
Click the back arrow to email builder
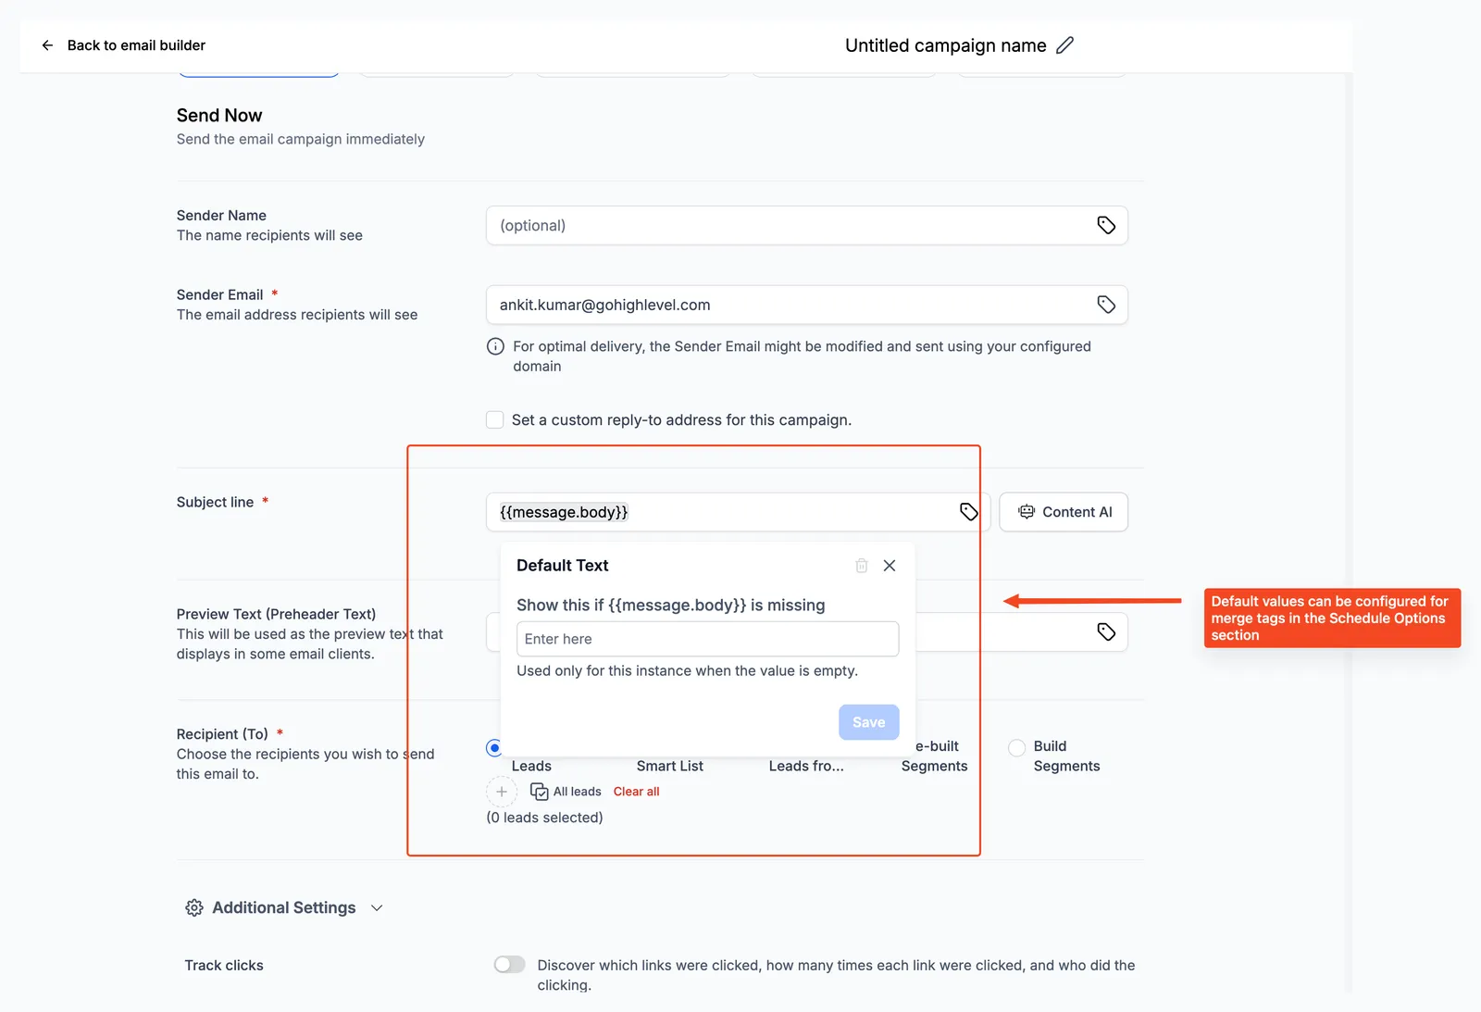click(x=47, y=45)
